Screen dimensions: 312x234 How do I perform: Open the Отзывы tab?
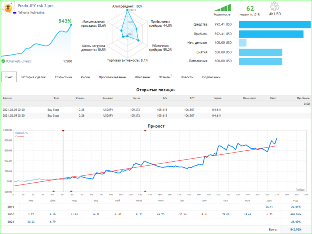tap(165, 77)
